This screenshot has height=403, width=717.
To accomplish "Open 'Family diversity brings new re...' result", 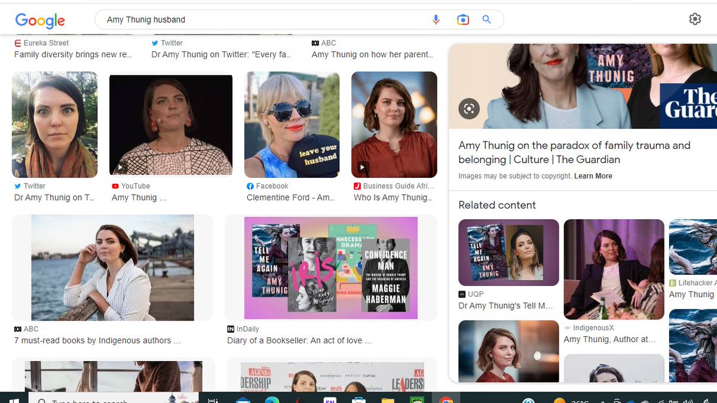I will (73, 54).
